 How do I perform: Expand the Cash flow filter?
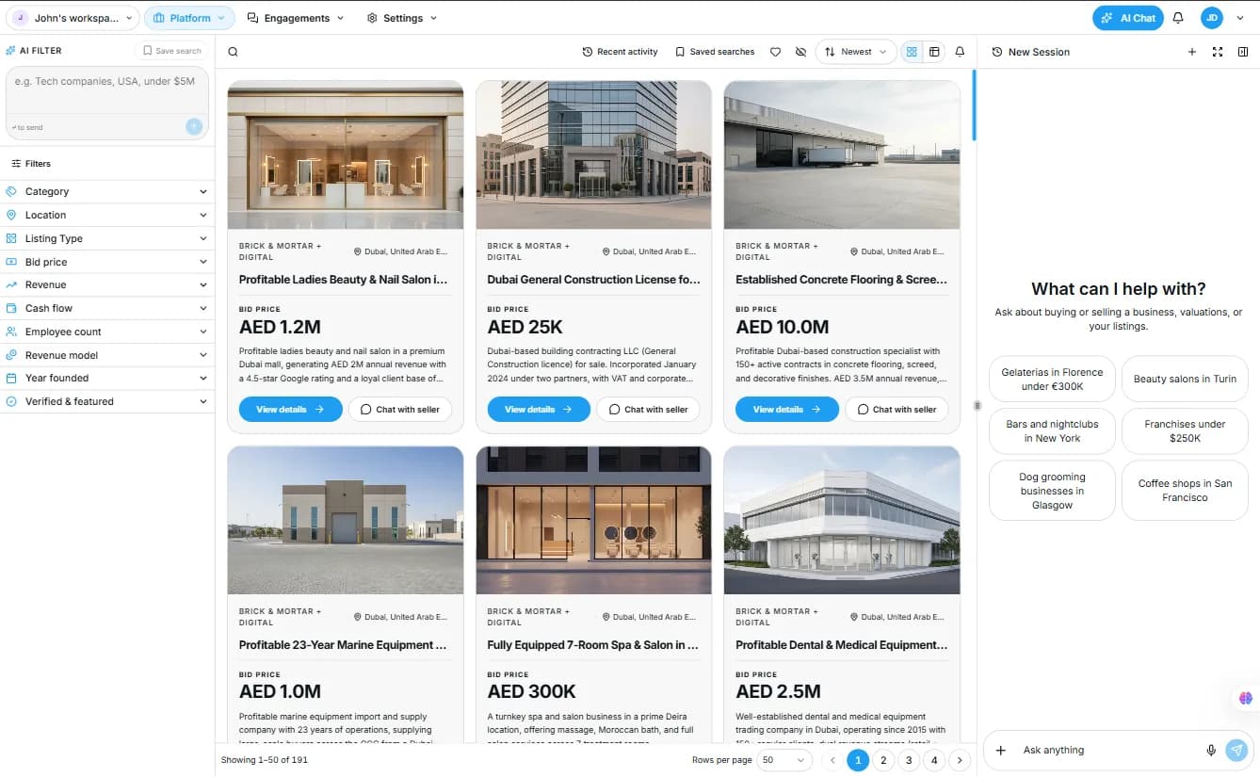pyautogui.click(x=107, y=308)
